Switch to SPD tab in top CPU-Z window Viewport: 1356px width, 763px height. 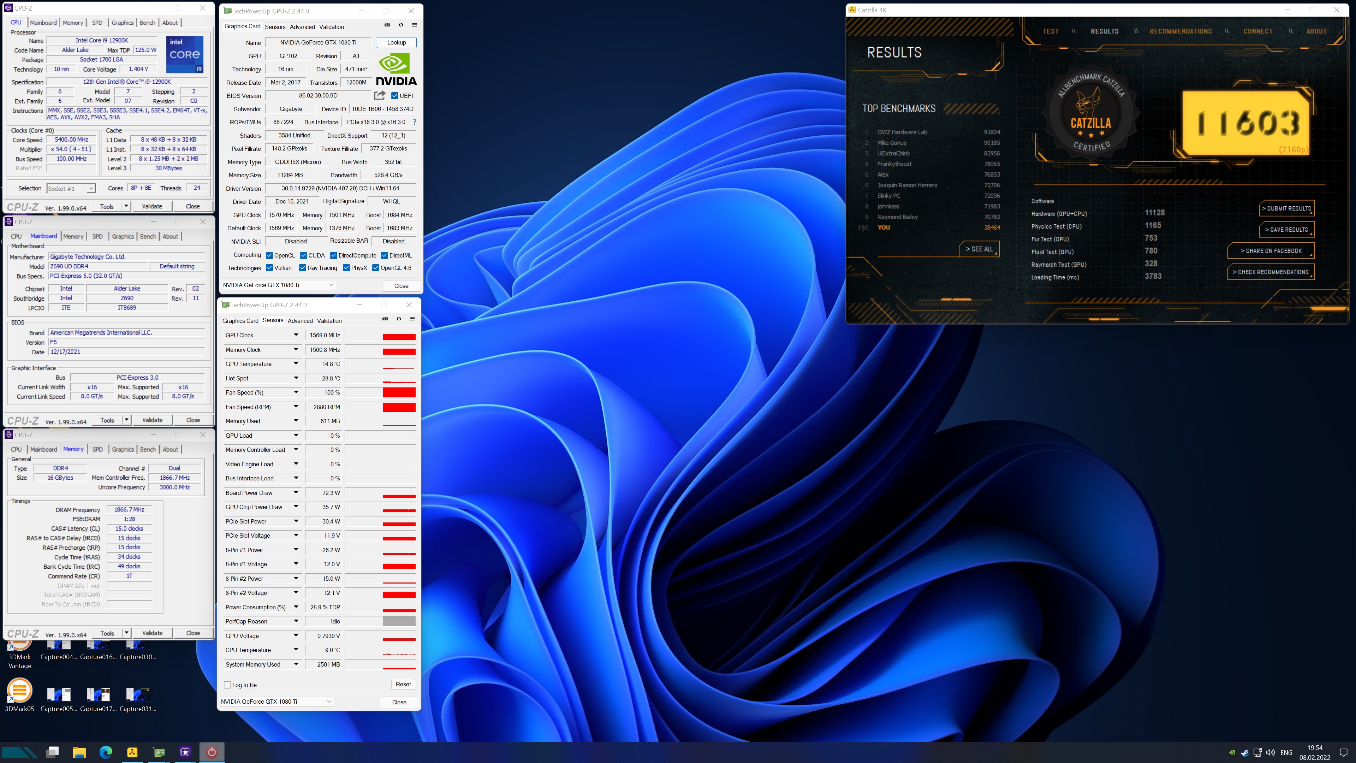pos(97,23)
